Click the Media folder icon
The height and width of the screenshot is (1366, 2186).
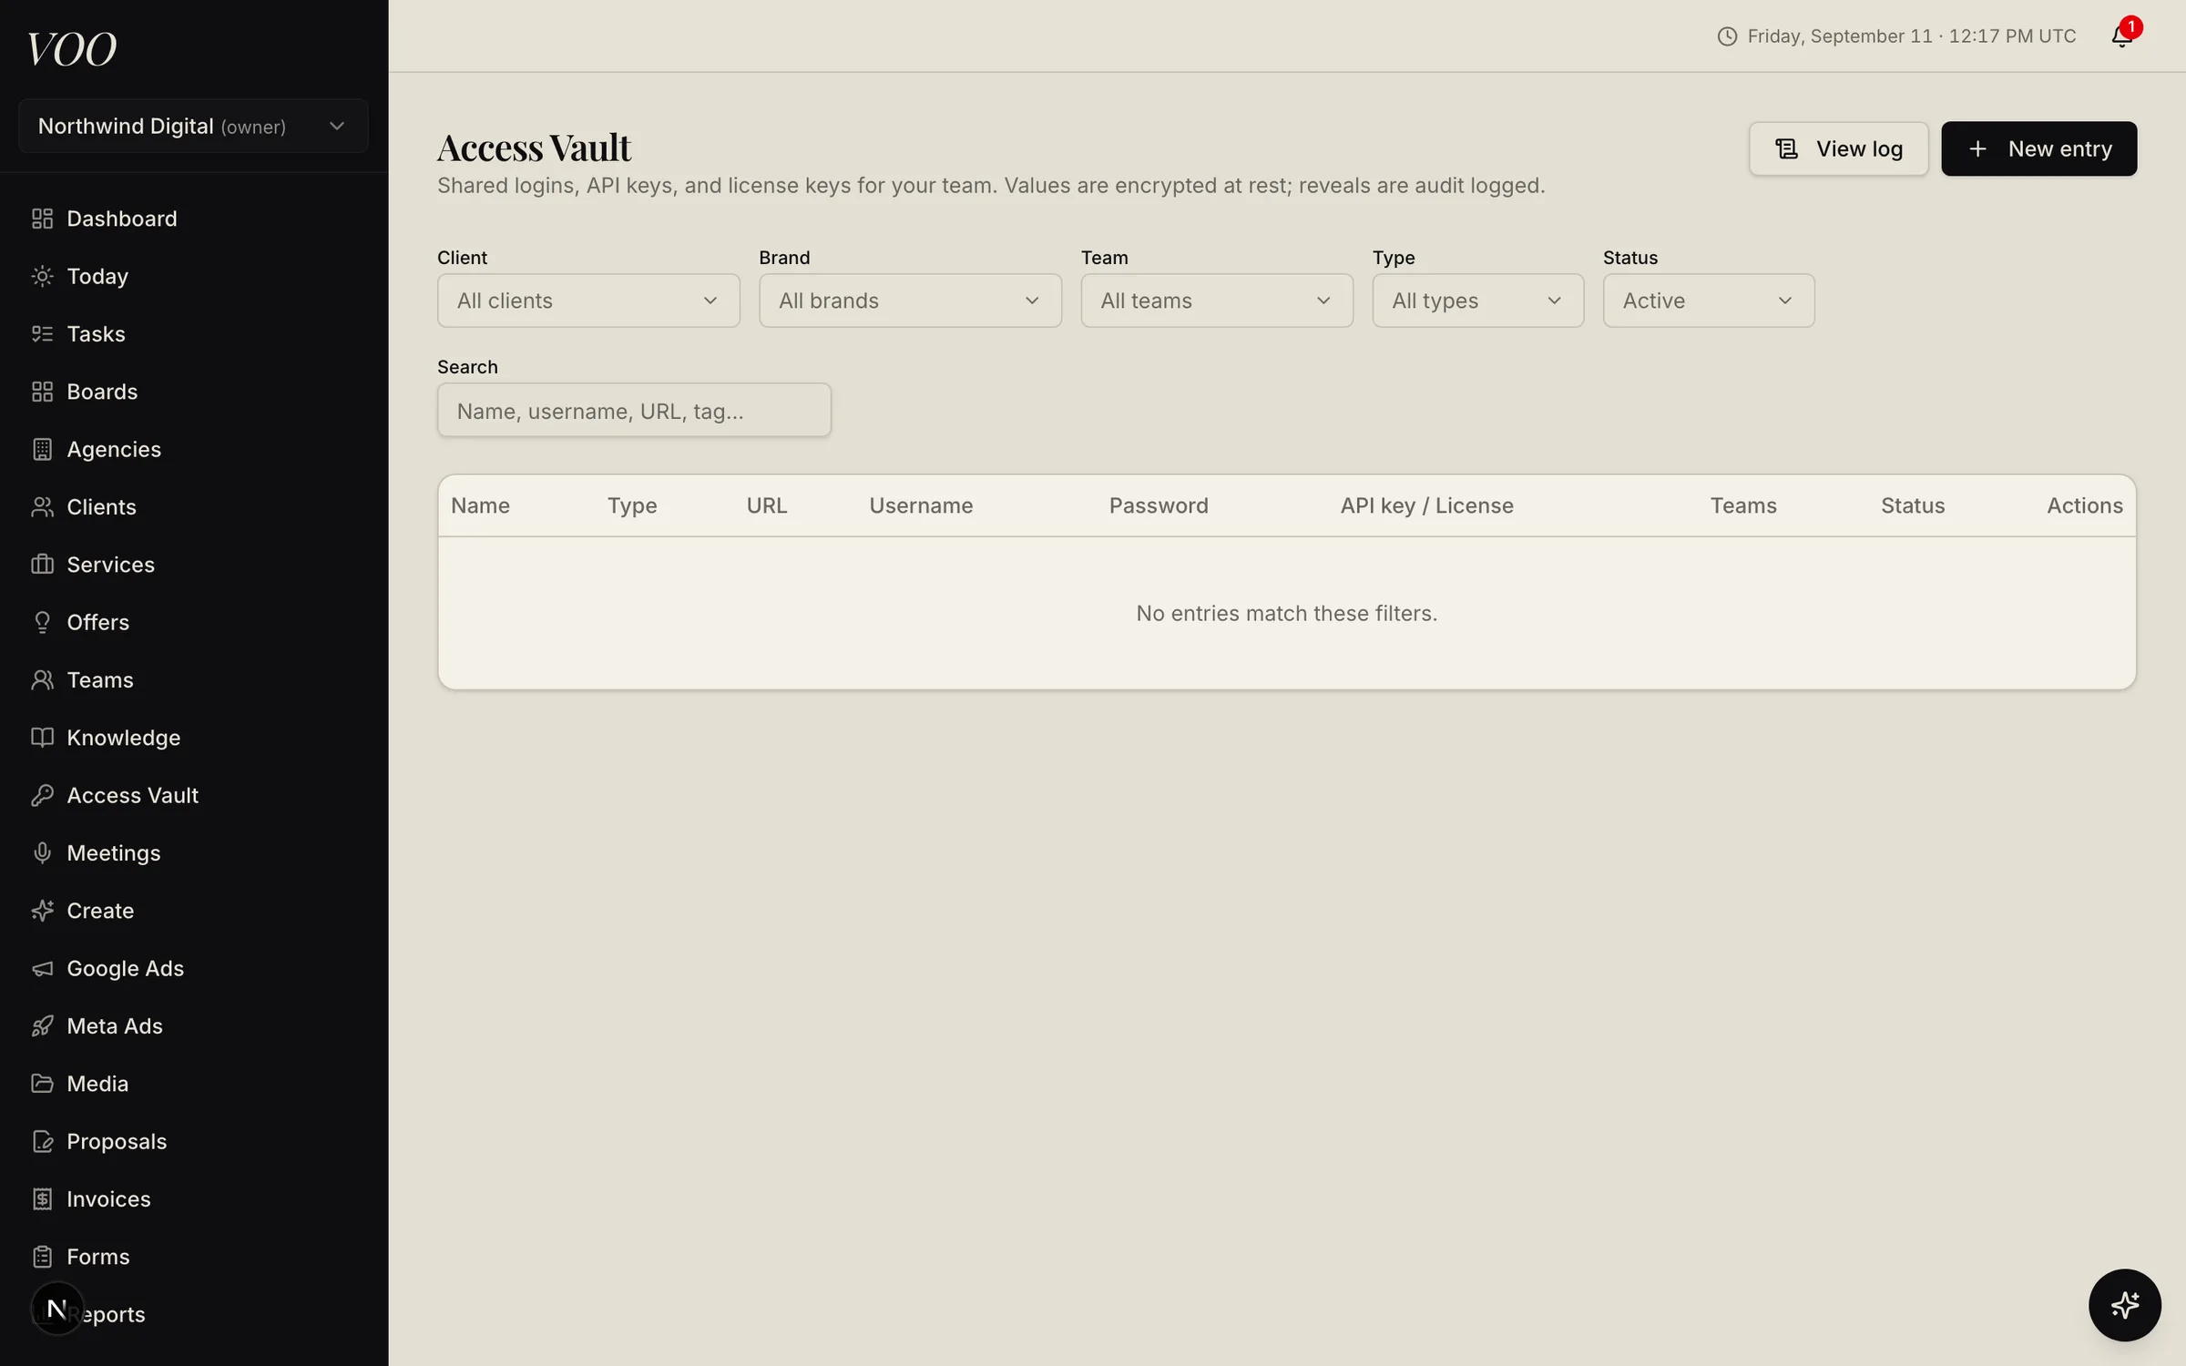pos(42,1084)
